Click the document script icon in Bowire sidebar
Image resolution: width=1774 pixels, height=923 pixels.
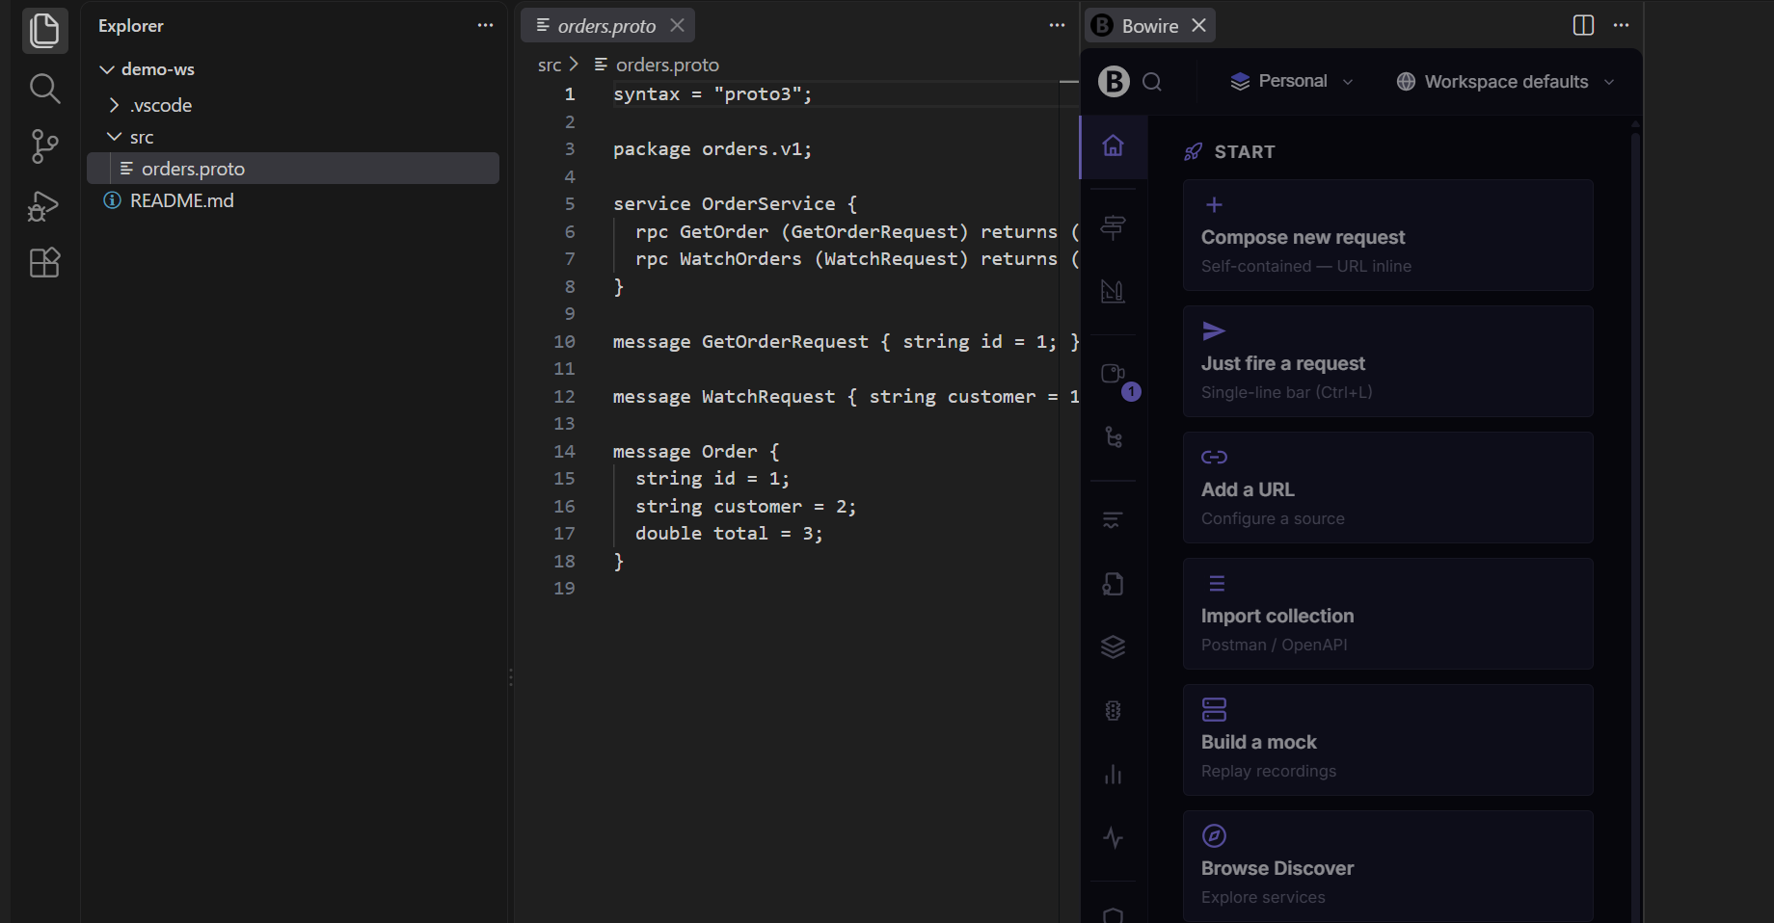click(x=1114, y=584)
